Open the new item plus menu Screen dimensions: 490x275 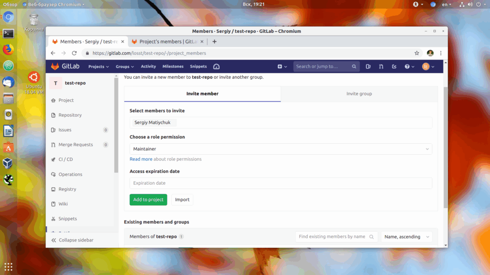[282, 66]
